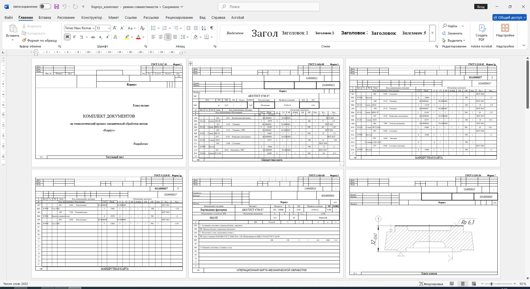Sort text with the A-Z icon
The height and width of the screenshot is (289, 530).
(x=204, y=28)
